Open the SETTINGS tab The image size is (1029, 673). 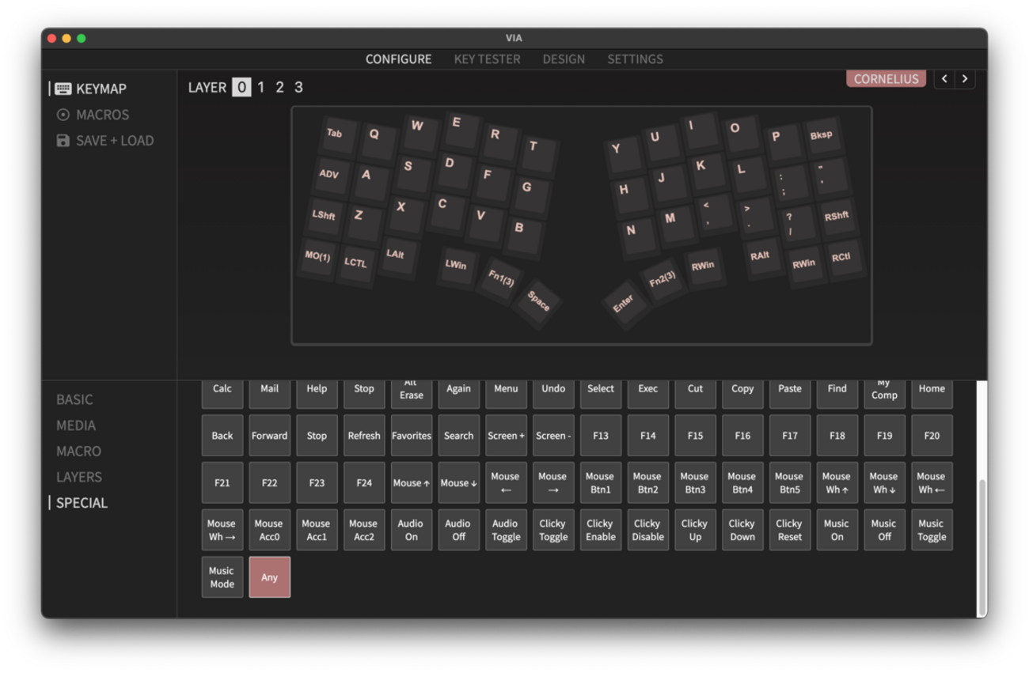click(635, 59)
